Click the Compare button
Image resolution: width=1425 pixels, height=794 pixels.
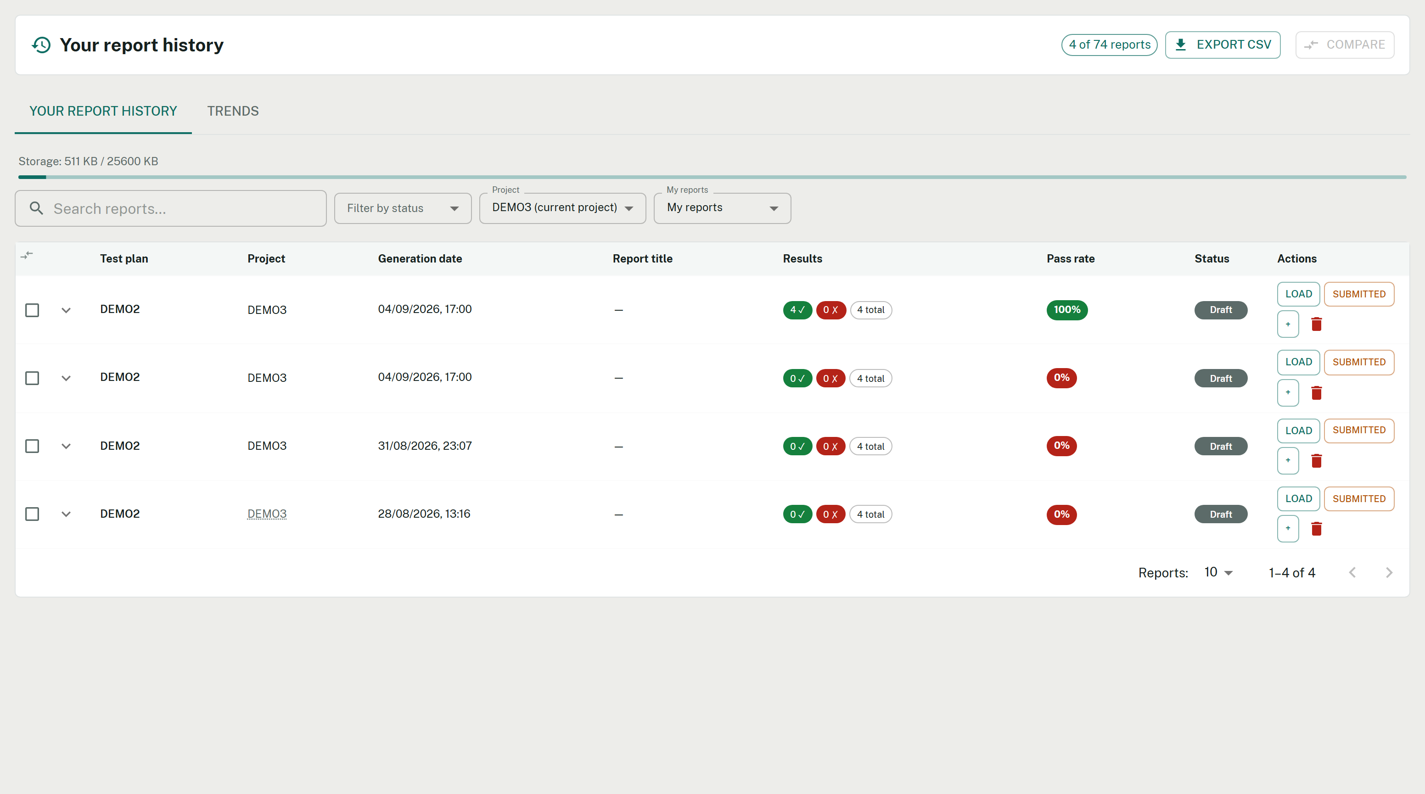click(x=1344, y=45)
